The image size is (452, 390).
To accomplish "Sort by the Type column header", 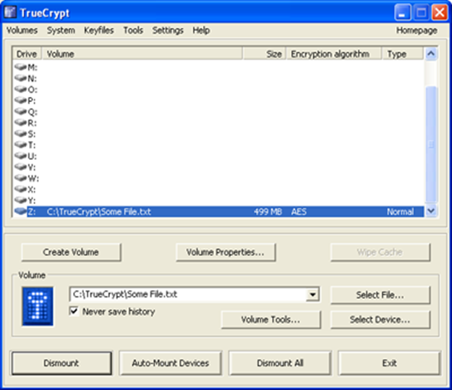I will pos(403,54).
